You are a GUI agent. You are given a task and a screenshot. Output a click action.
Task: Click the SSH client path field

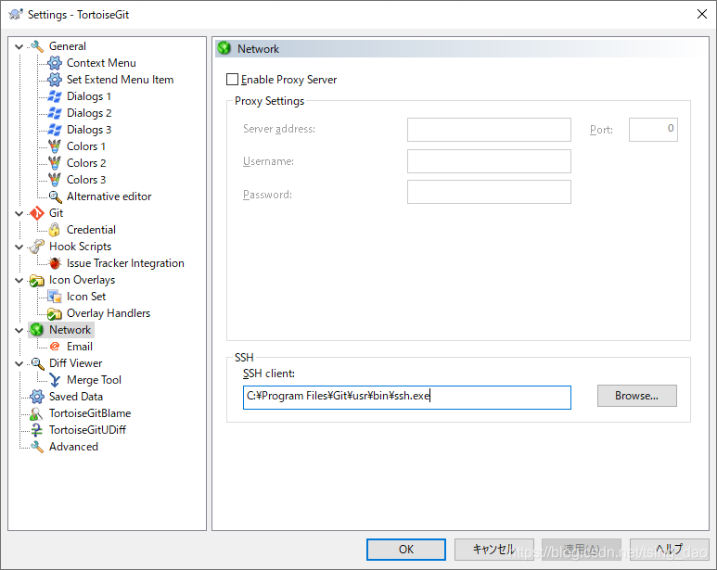click(407, 398)
